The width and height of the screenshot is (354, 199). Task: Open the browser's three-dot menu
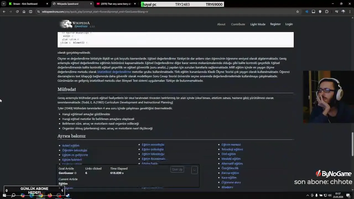tap(350, 12)
